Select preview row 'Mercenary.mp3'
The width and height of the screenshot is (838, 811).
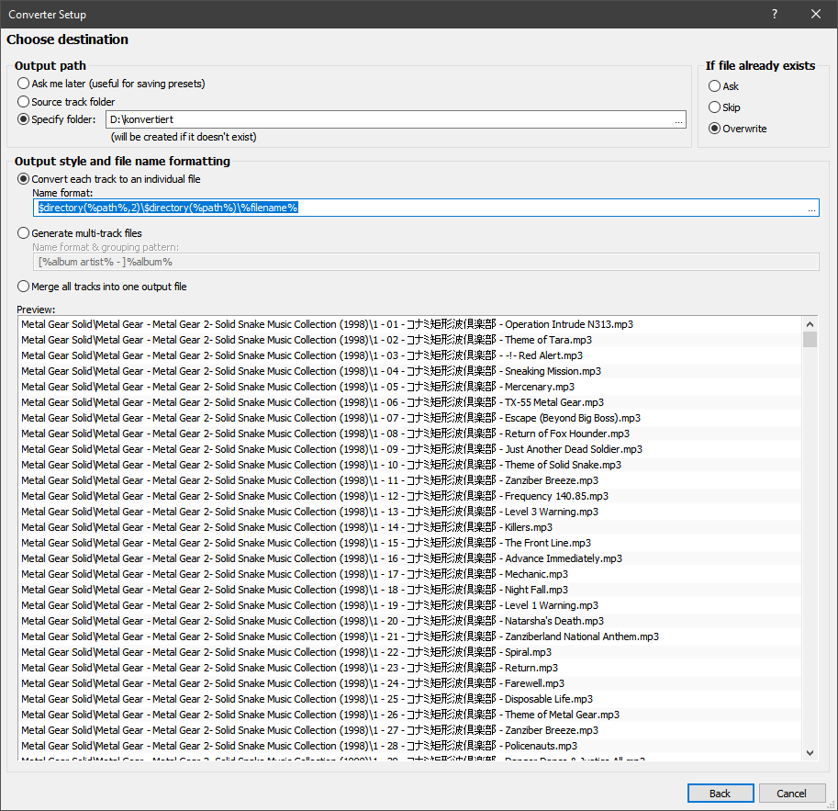coord(409,387)
